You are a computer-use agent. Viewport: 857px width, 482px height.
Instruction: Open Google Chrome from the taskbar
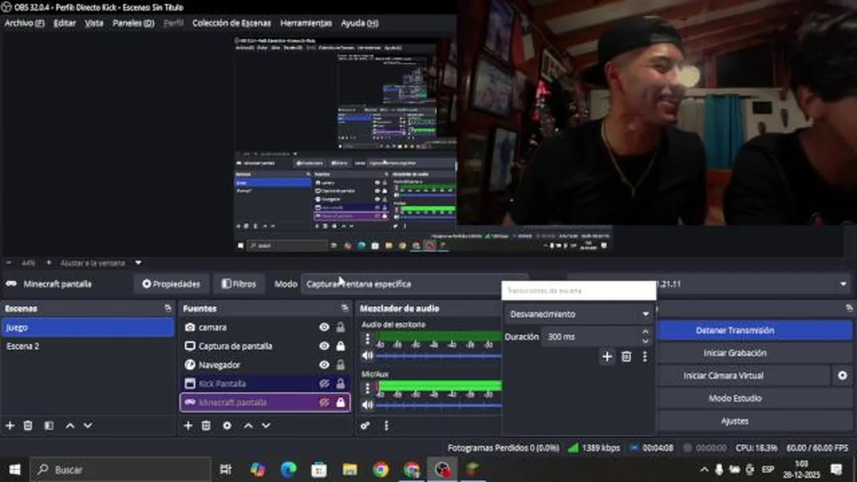point(380,470)
